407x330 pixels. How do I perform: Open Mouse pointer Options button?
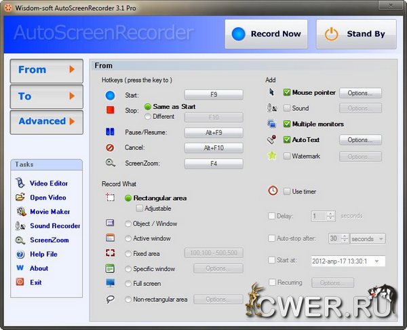click(360, 93)
